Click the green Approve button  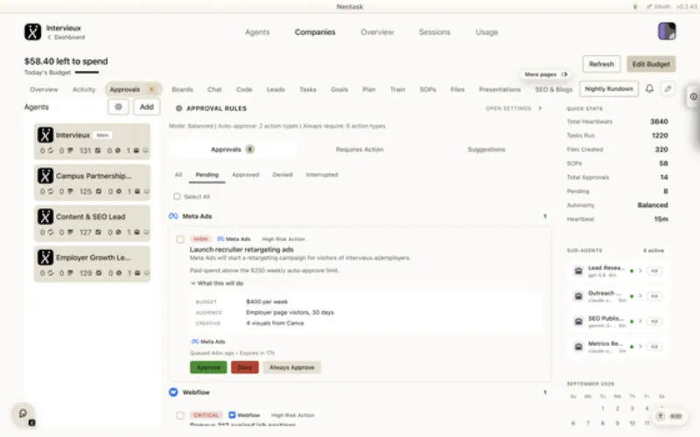click(x=208, y=367)
